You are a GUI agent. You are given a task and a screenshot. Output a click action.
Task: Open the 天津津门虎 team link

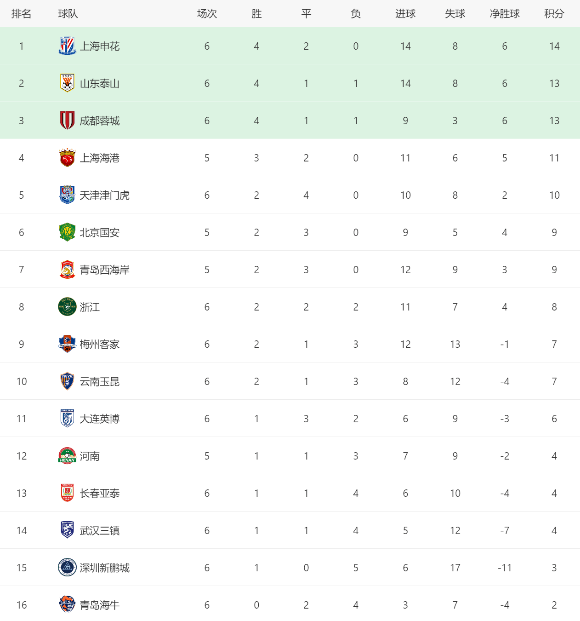coord(104,195)
